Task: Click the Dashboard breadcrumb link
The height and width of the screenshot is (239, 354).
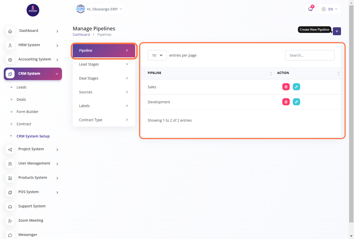Action: [x=81, y=35]
